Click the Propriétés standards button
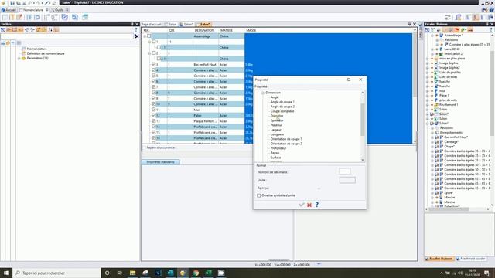 [x=161, y=162]
